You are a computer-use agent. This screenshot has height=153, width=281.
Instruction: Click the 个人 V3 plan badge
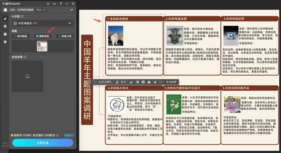41,10
